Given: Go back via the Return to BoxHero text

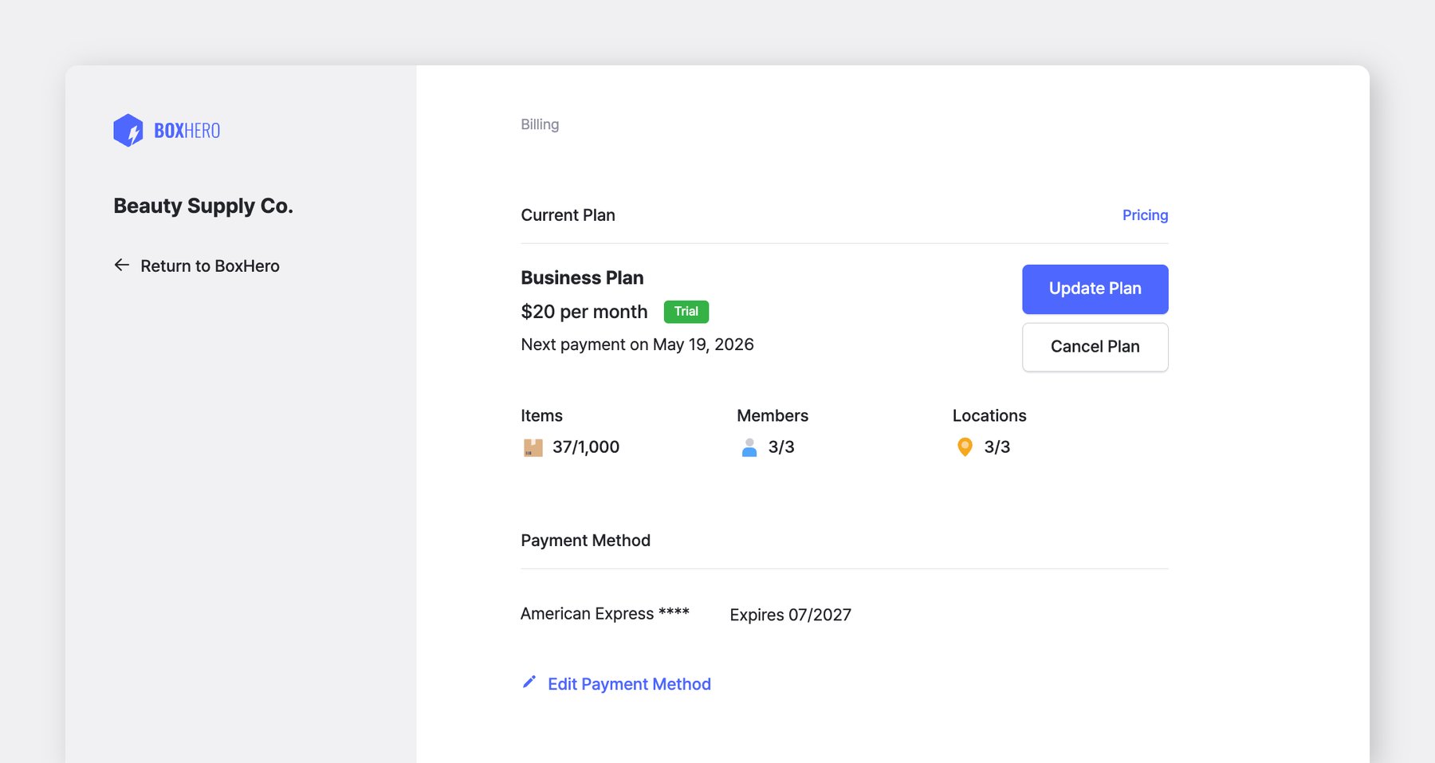Looking at the screenshot, I should pyautogui.click(x=210, y=266).
